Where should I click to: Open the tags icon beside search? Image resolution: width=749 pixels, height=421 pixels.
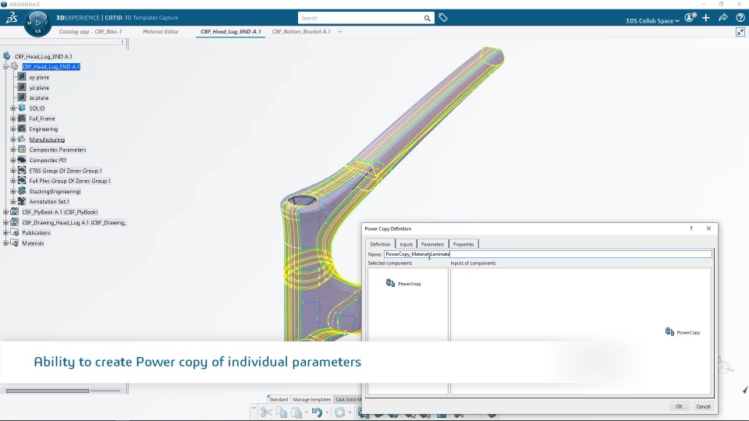point(443,18)
